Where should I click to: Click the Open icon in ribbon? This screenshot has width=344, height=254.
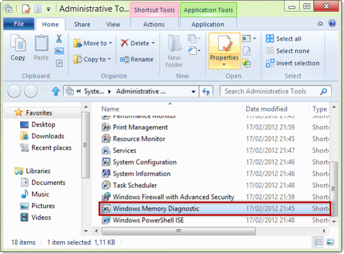click(x=246, y=39)
